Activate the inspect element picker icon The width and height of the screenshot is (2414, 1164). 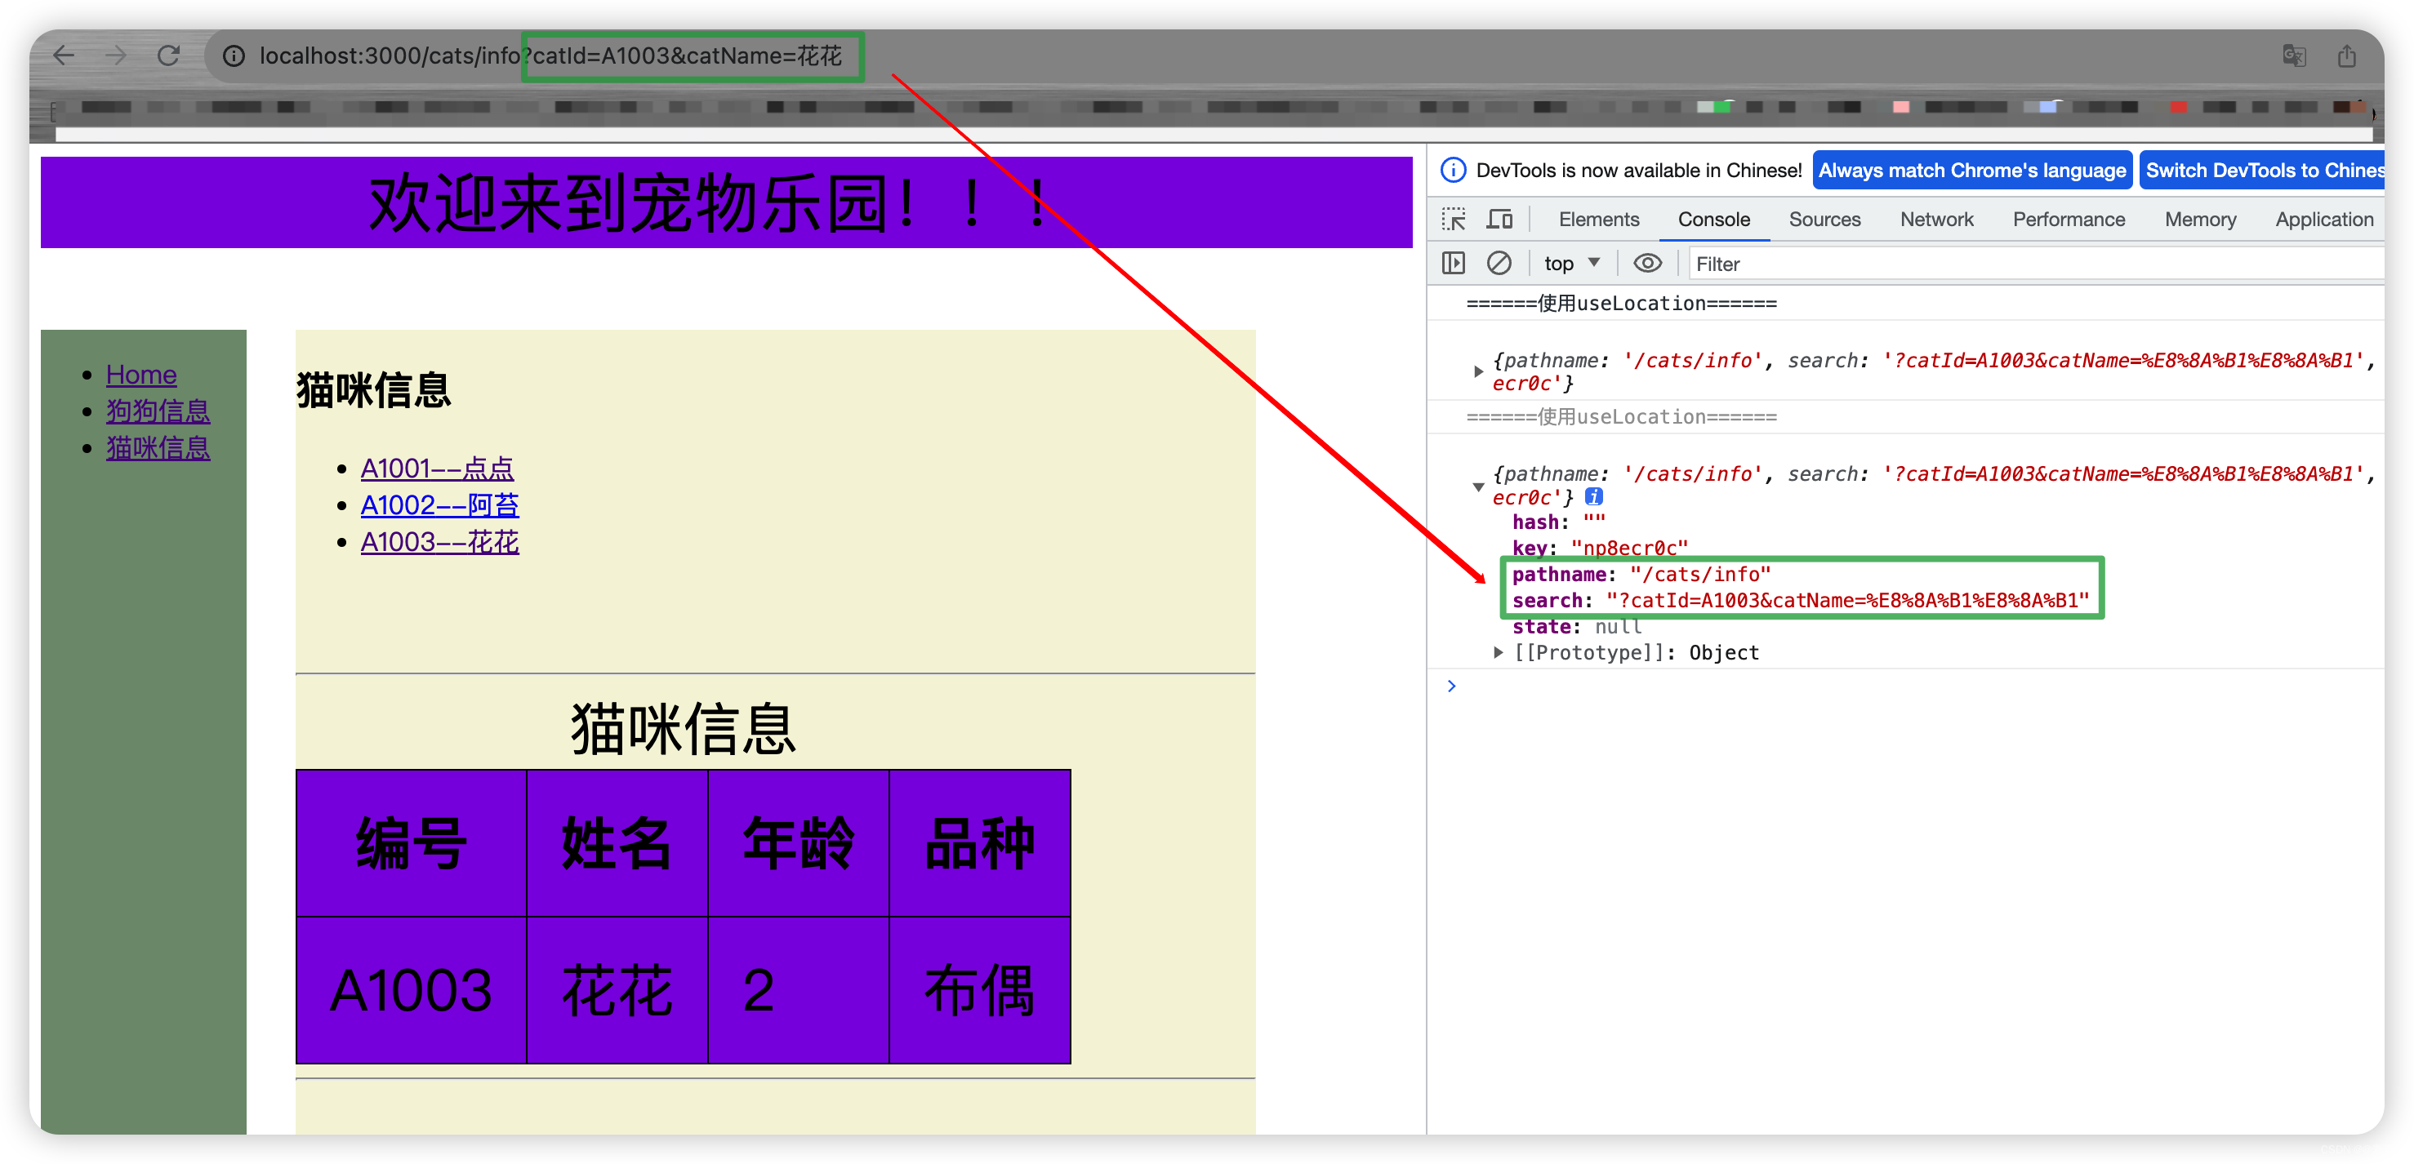point(1454,219)
